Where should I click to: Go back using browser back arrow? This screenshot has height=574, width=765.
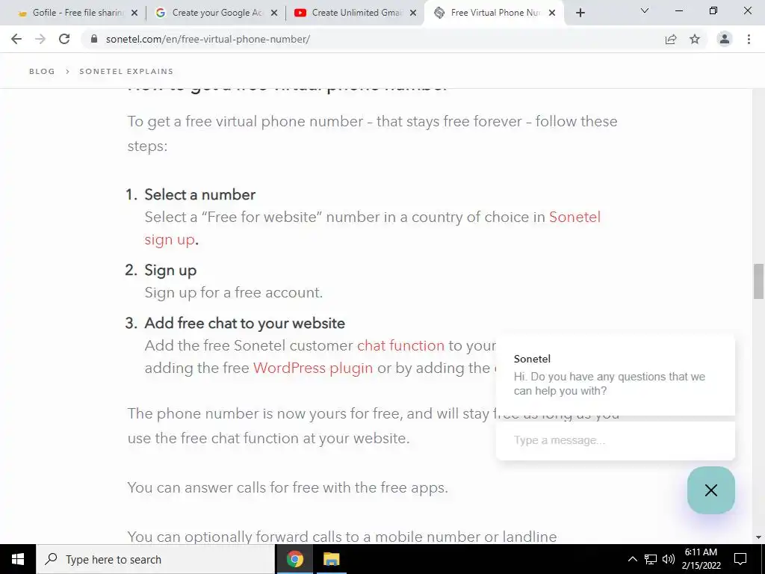(16, 39)
